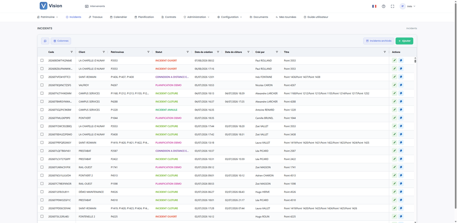Viewport: 457px width, 223px height.
Task: Click the Vision logo icon
Action: [x=44, y=6]
